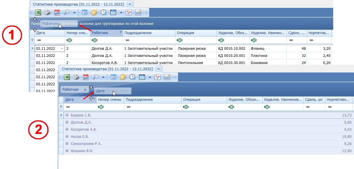
Task: Sort by 'Подразделение' header in lower grid
Action: click(x=152, y=100)
